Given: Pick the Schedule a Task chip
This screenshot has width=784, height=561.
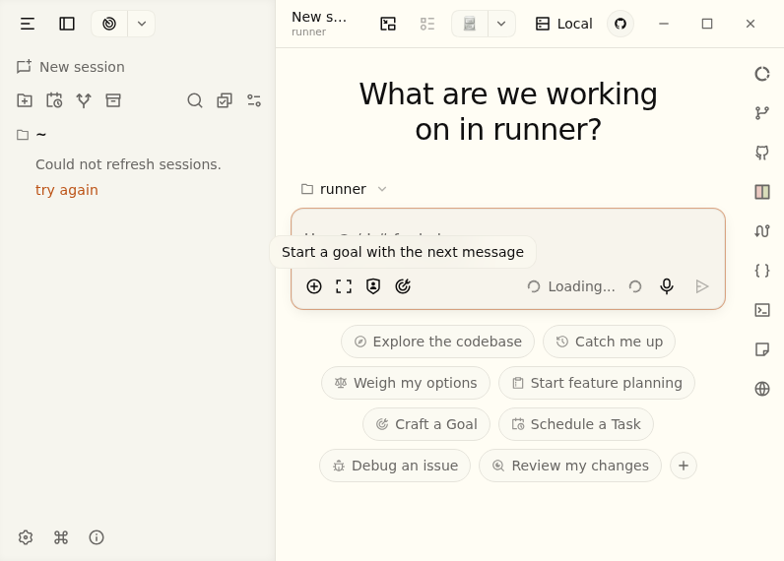Looking at the screenshot, I should tap(576, 424).
